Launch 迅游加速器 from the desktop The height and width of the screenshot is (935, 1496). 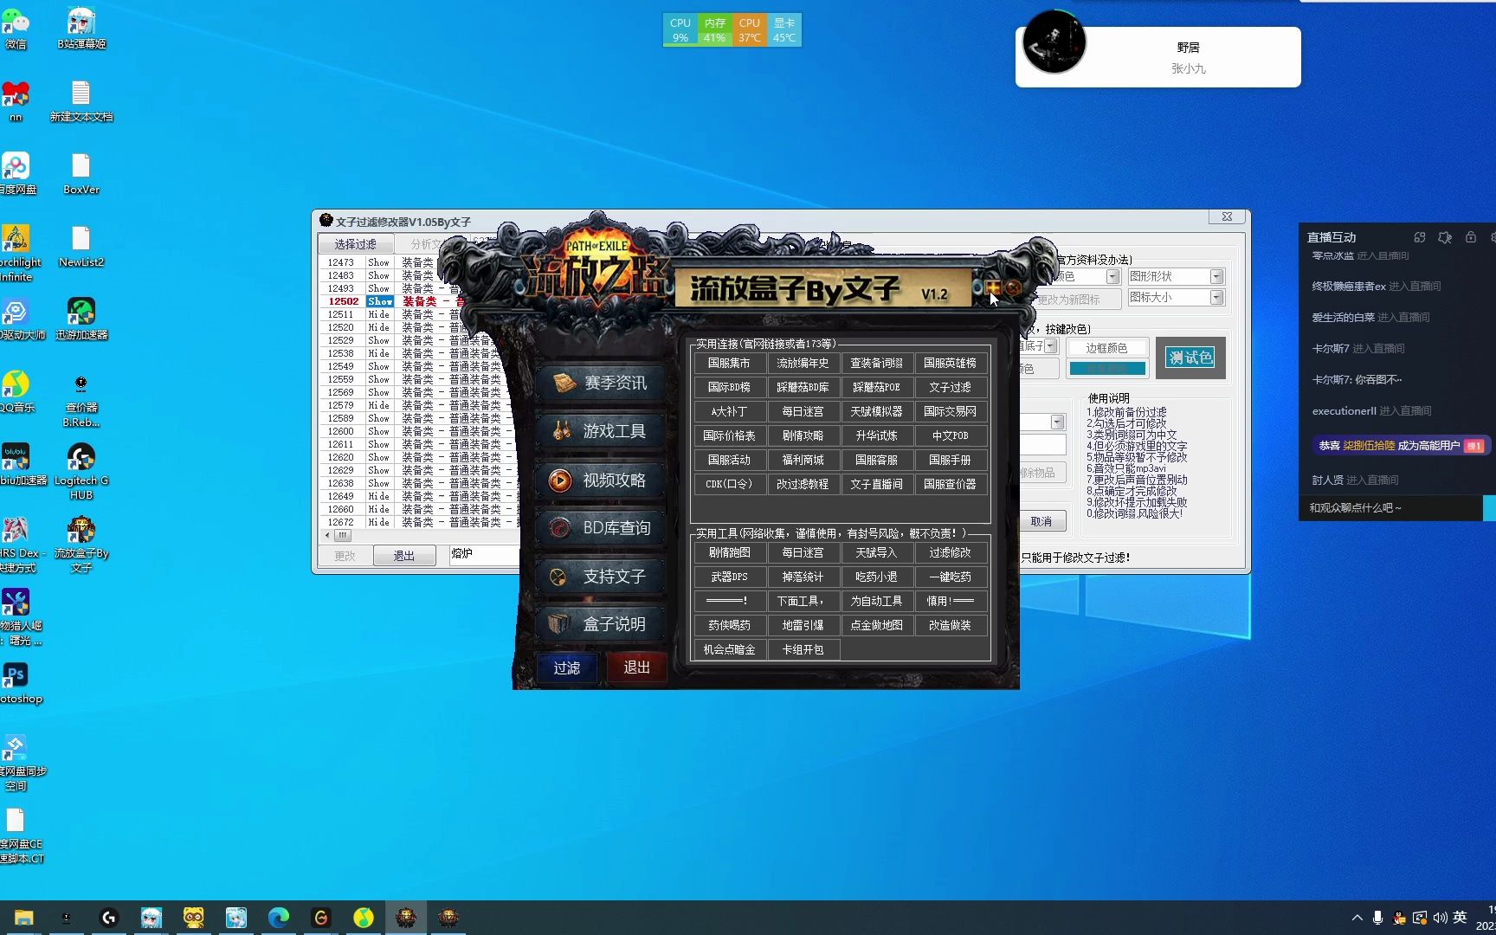(81, 319)
